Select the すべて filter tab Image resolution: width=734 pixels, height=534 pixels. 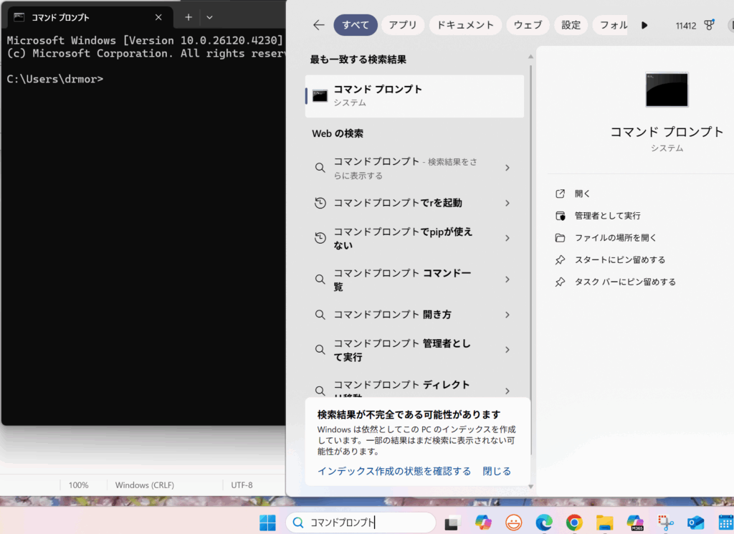click(x=356, y=25)
